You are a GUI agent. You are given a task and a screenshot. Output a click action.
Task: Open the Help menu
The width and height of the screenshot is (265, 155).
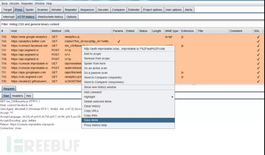pos(49,3)
